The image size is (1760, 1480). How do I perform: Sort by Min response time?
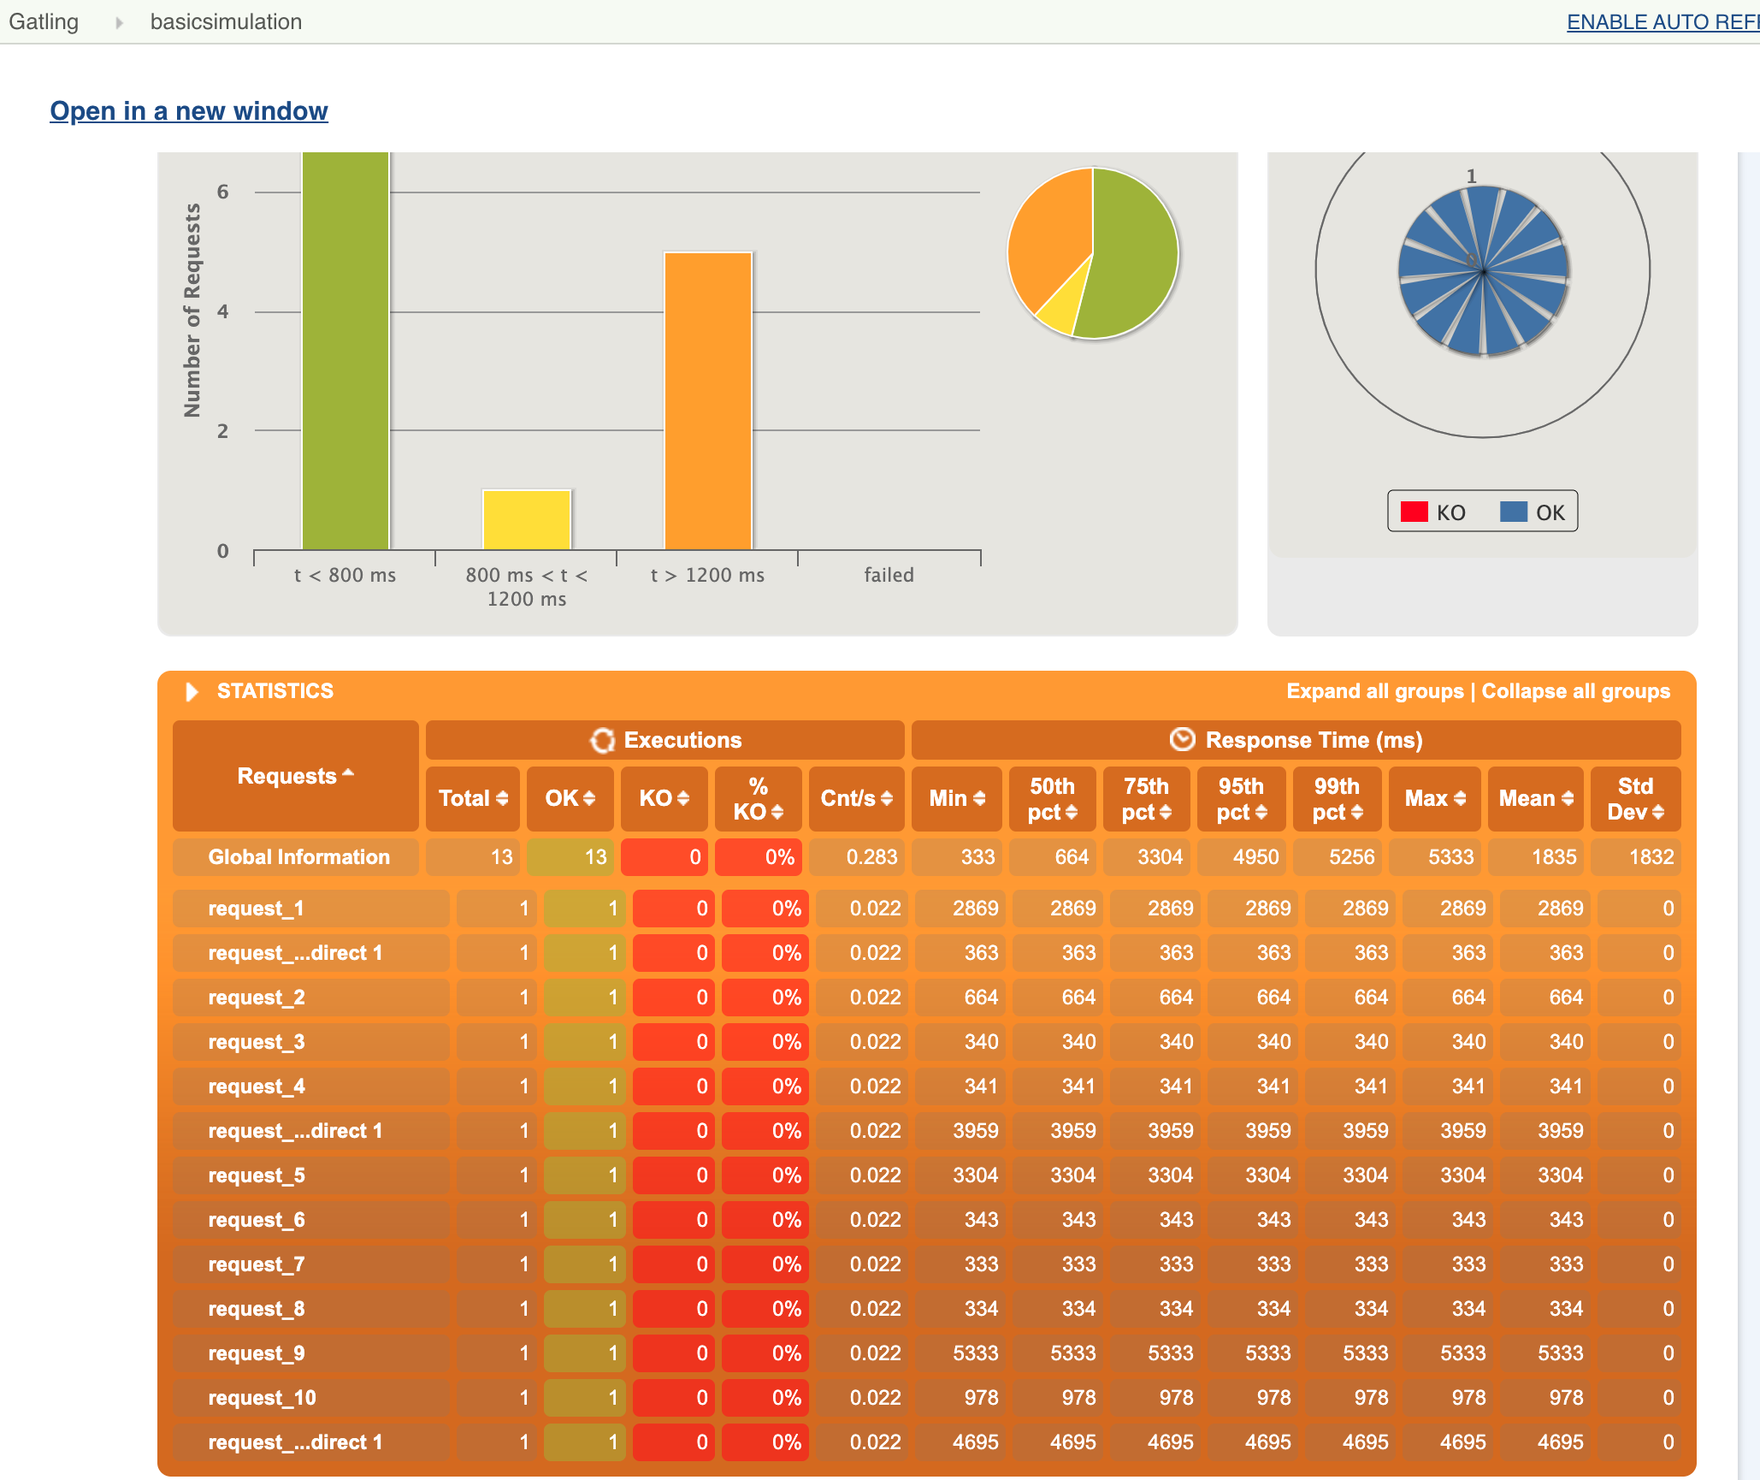957,798
